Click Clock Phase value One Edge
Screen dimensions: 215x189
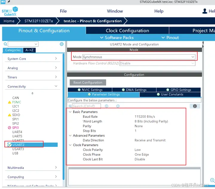[x=142, y=155]
